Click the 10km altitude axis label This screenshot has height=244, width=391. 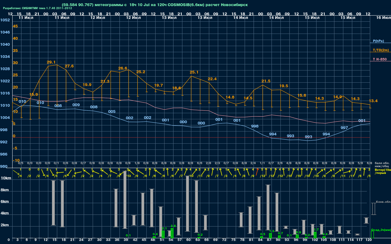[6, 178]
